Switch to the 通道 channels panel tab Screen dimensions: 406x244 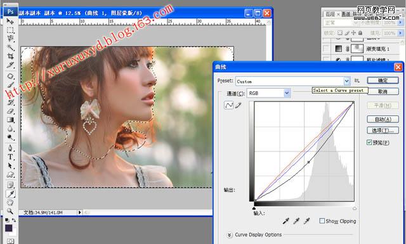coord(346,14)
